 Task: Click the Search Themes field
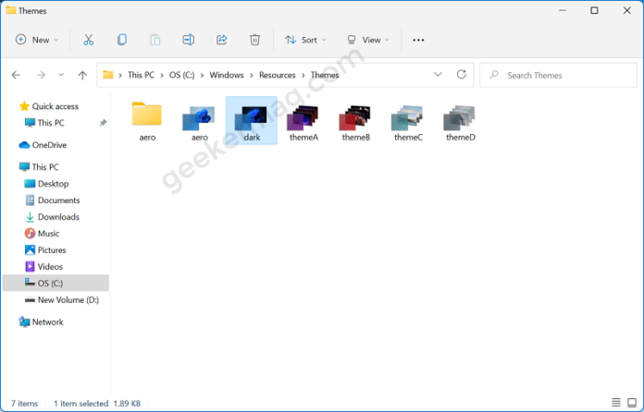(558, 76)
